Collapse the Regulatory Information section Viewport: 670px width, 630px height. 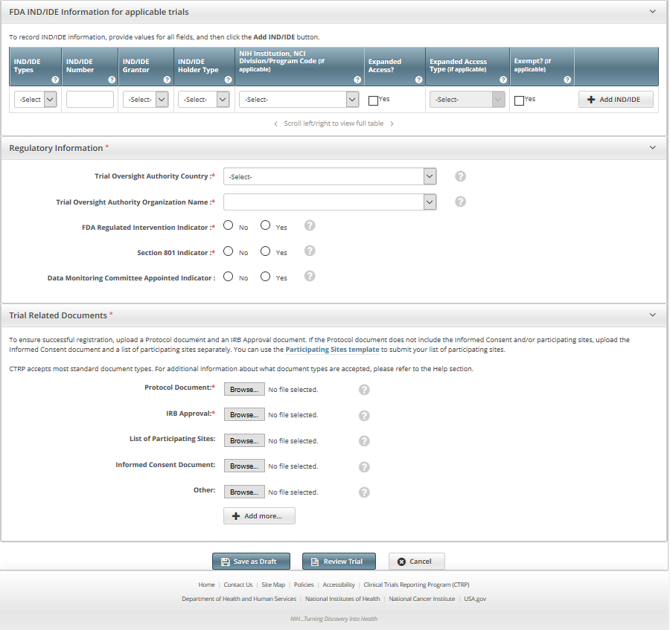click(x=652, y=148)
